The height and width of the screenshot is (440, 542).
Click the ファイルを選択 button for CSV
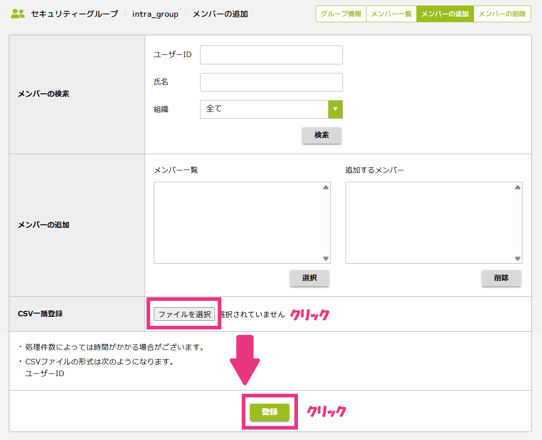184,314
